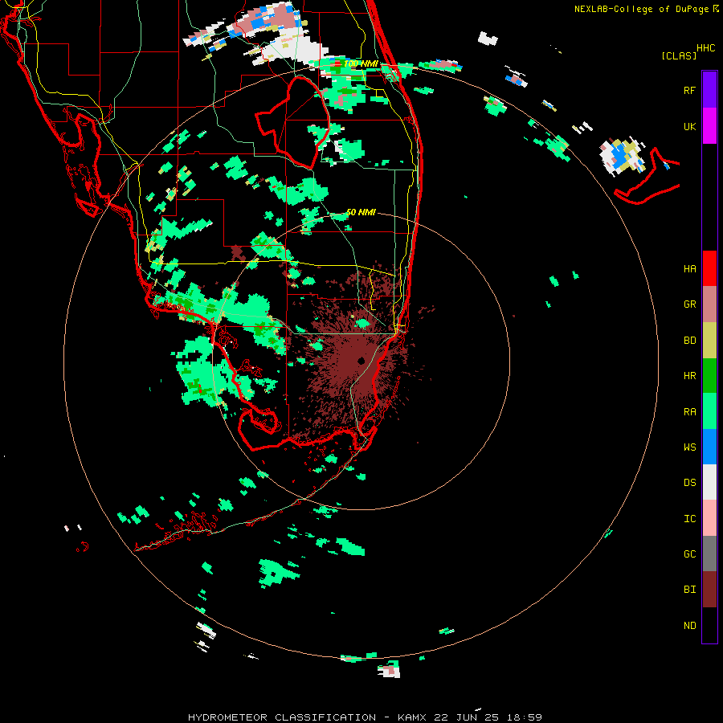The image size is (723, 723).
Task: Click the brown BI legend swatch
Action: pos(709,590)
